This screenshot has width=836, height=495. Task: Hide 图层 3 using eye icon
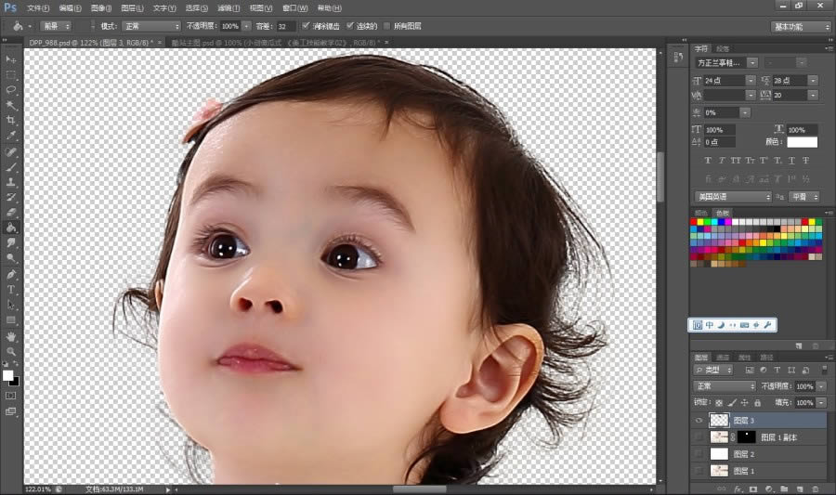click(x=699, y=421)
